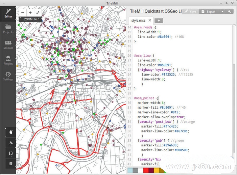The width and height of the screenshot is (237, 175).
Task: Open the Editor view in sidebar
Action: click(x=8, y=14)
